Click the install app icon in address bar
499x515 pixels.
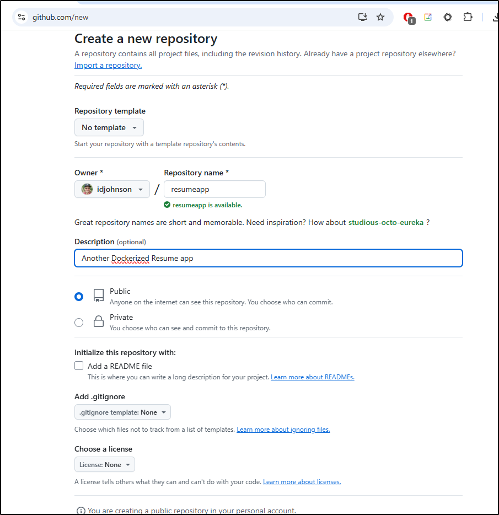(x=363, y=17)
